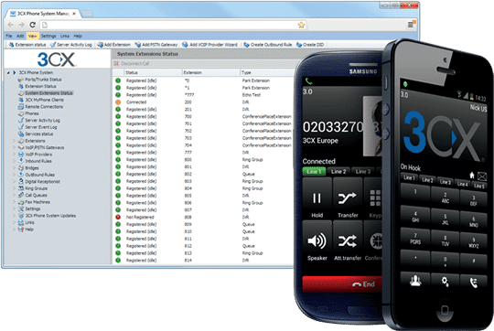Select Line 2 on Samsung call screen
This screenshot has height=331, width=494.
click(x=338, y=171)
